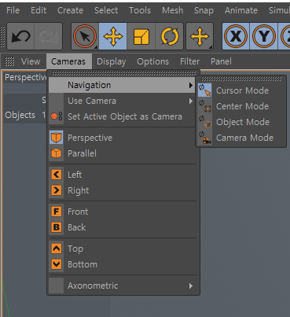
Task: Click the greyed-out Redo icon
Action: 48,36
